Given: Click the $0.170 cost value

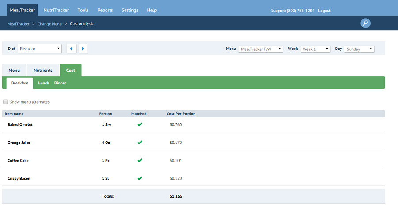Looking at the screenshot, I should pyautogui.click(x=176, y=143).
